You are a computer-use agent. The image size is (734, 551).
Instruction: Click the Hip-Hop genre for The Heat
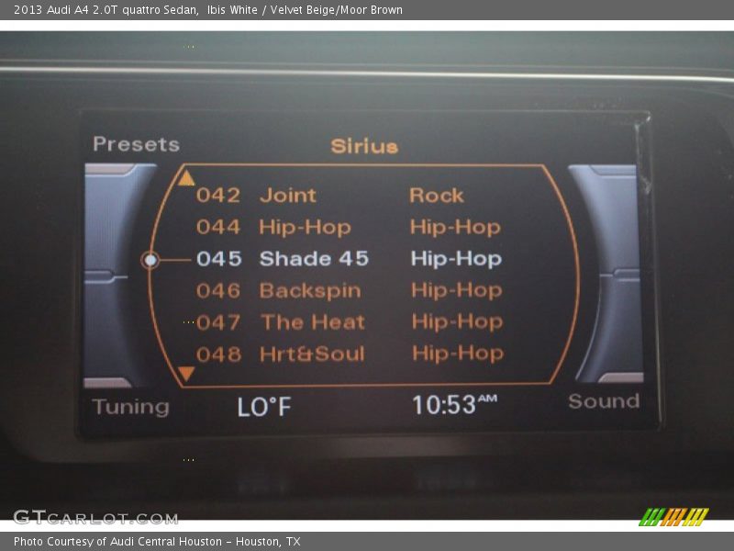(x=458, y=322)
